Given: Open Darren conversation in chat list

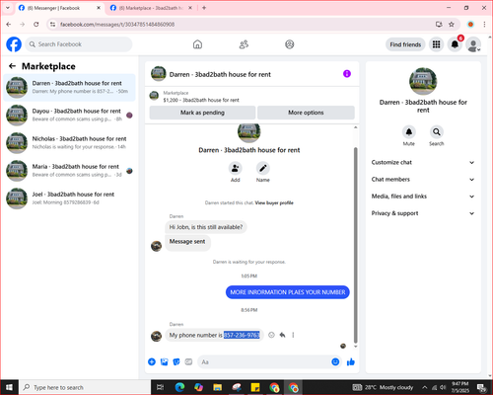Looking at the screenshot, I should (69, 87).
